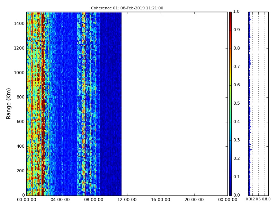Click the y-axis tick label 1200
The width and height of the screenshot is (277, 208).
click(19, 48)
